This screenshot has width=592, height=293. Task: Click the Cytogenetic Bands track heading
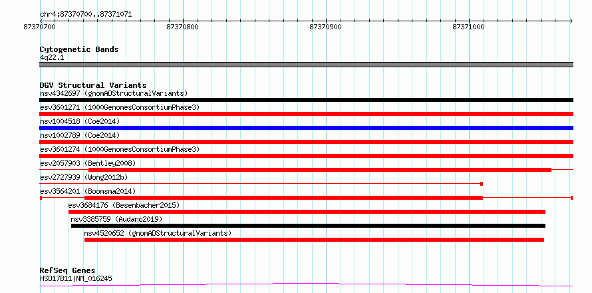click(79, 49)
